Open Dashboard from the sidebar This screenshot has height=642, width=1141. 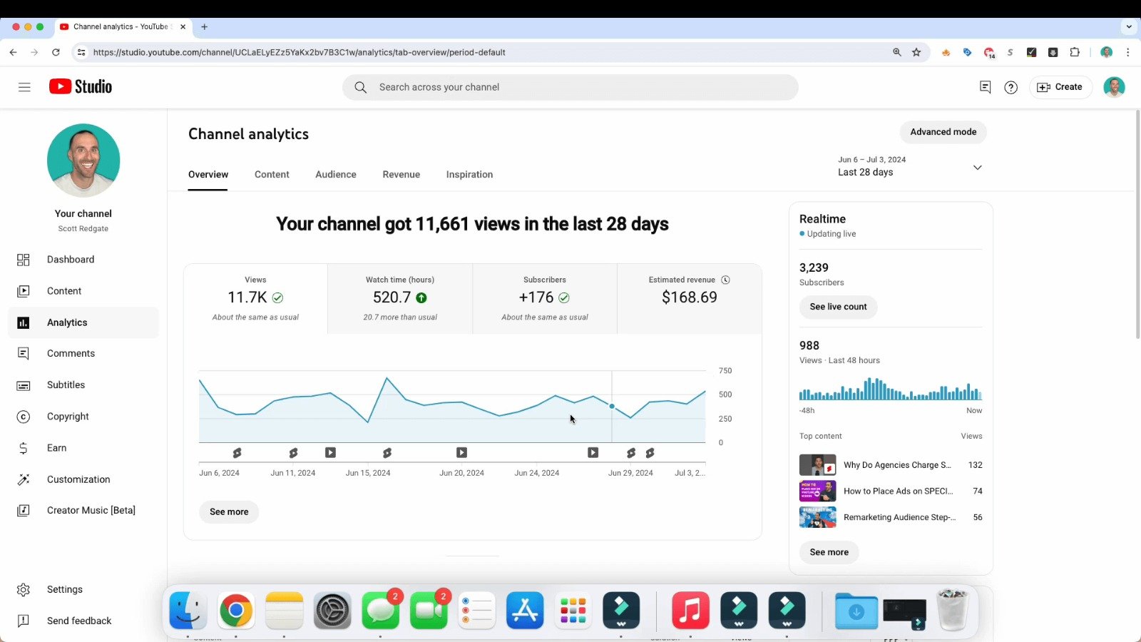[x=70, y=260]
